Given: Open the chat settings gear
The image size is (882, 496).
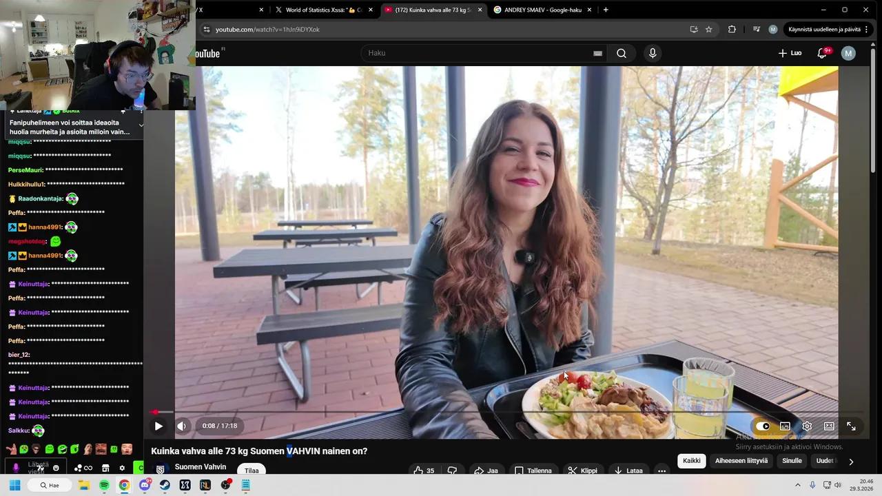Looking at the screenshot, I should 122,468.
